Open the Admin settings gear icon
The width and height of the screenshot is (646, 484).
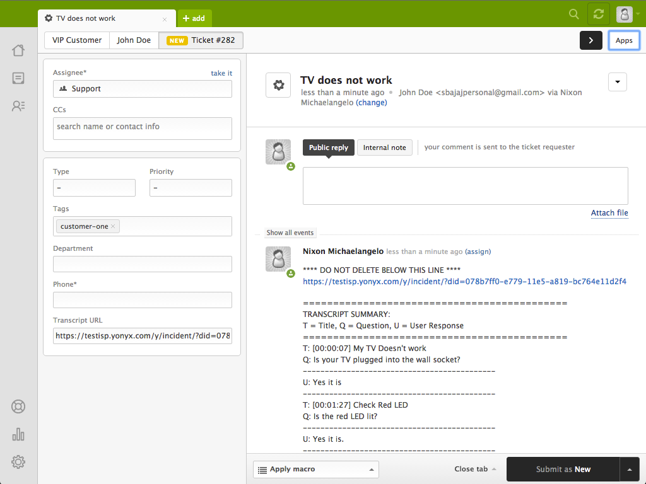pos(18,462)
